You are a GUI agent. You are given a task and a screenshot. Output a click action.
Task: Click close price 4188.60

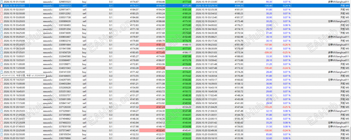pyautogui.click(x=239, y=56)
